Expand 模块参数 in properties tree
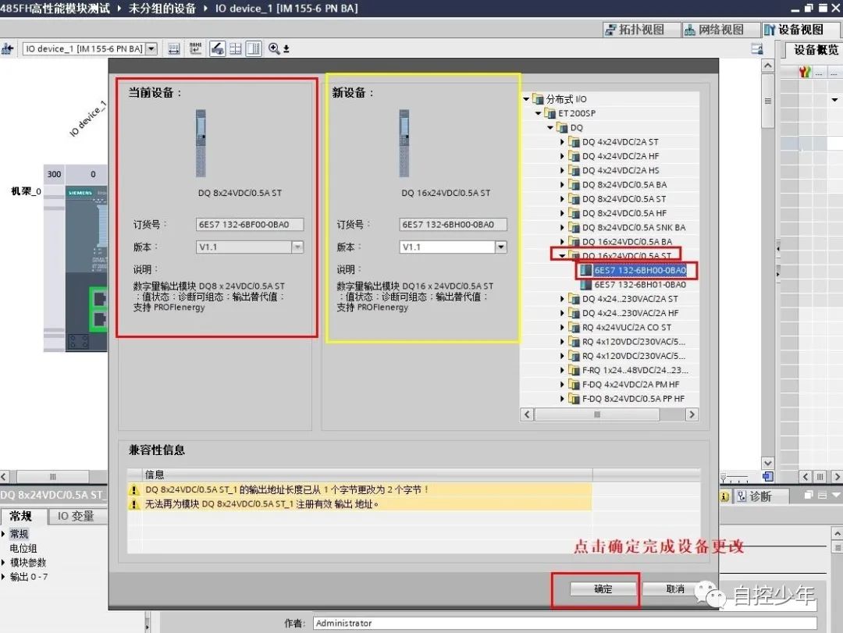 [x=3, y=563]
